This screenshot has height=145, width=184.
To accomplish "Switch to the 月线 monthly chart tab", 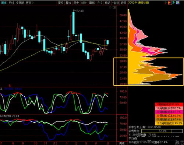I will (x=11, y=3).
